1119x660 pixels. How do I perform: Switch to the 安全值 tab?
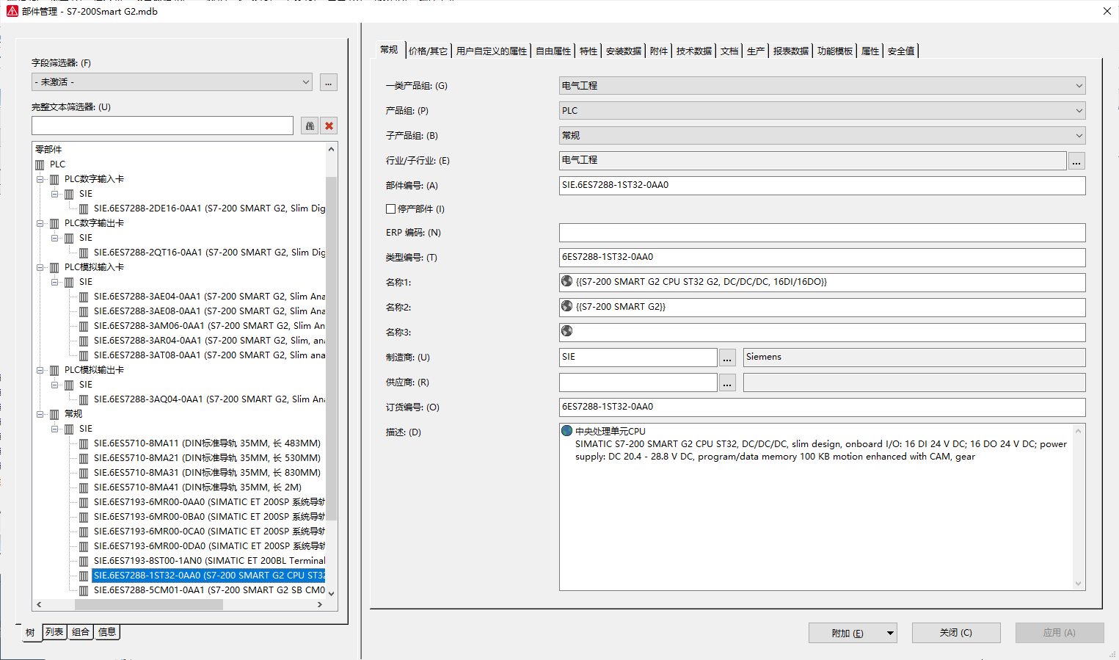coord(901,51)
